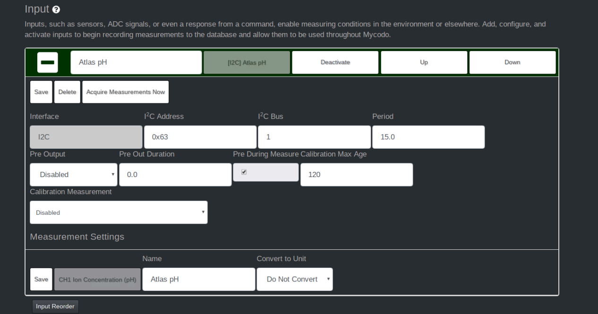598x314 pixels.
Task: Open the Pre Output dropdown
Action: tap(74, 175)
